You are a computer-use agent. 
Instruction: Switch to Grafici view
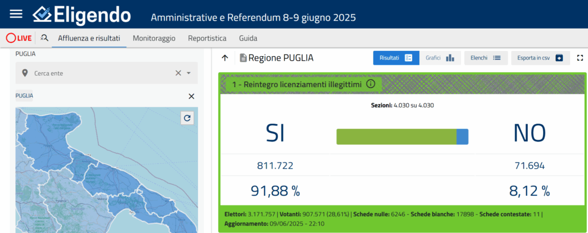(440, 58)
